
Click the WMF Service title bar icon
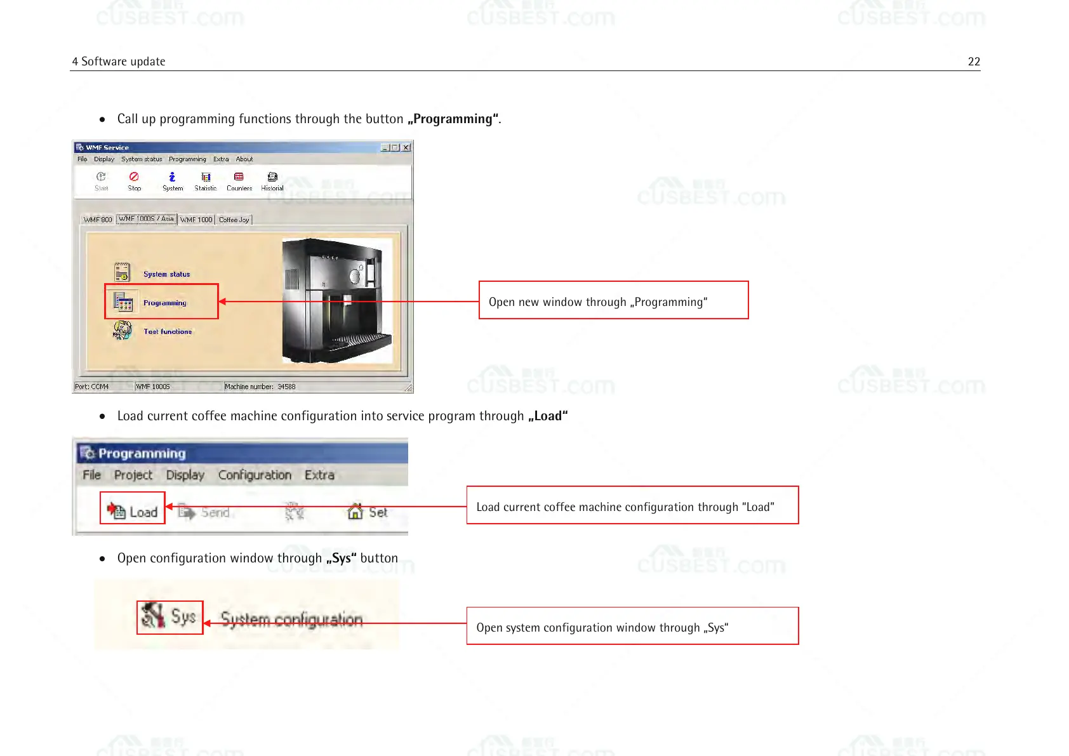tap(80, 147)
